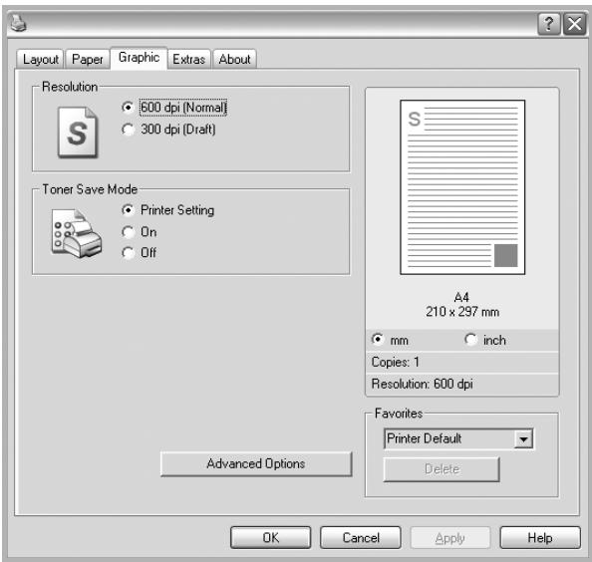
Task: Click the Delete favorites button
Action: coord(442,469)
